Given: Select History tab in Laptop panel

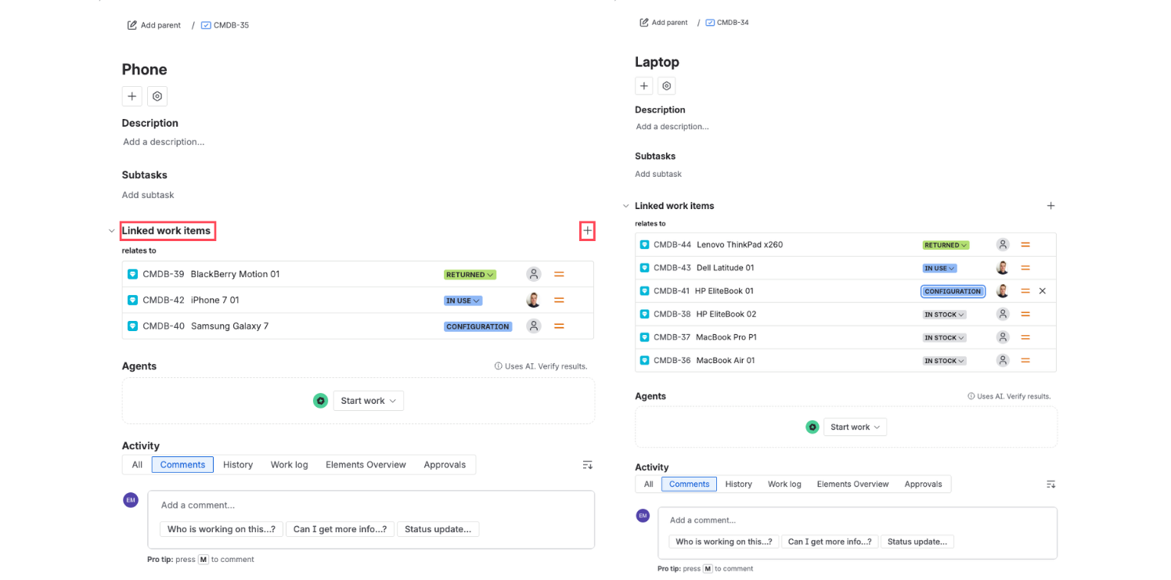Looking at the screenshot, I should point(738,485).
